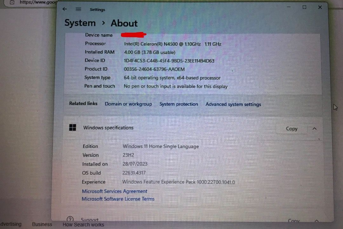Click the Device ID label
Image resolution: width=343 pixels, height=229 pixels.
(x=95, y=60)
